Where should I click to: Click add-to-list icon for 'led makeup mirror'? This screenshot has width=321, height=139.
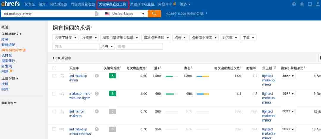point(62,76)
